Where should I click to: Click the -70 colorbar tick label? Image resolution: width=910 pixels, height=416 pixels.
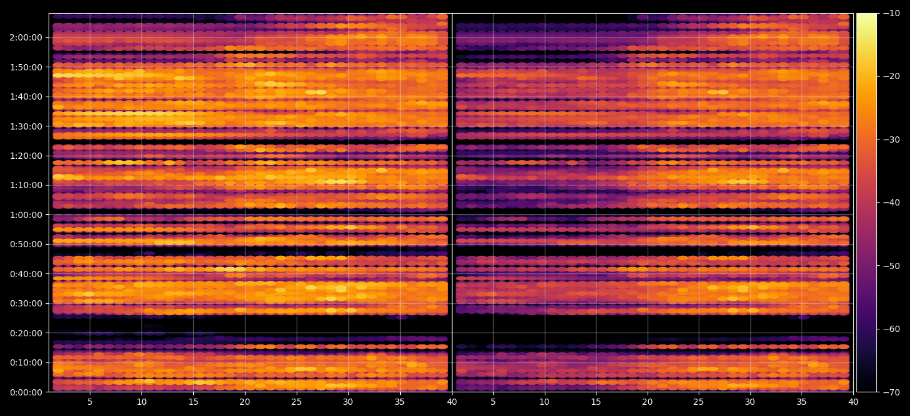891,392
